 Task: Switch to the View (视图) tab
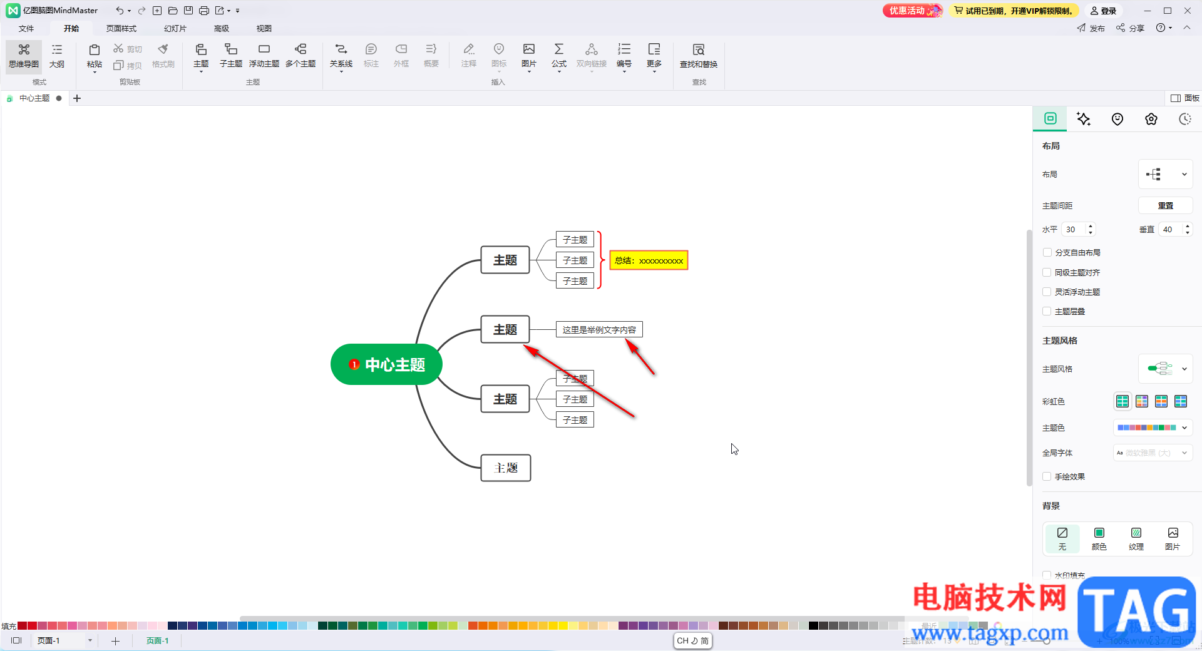click(x=264, y=28)
